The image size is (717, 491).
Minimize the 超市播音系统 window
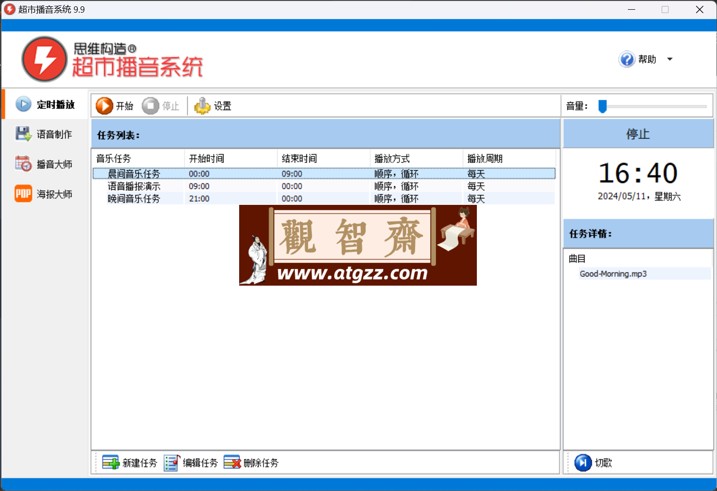(632, 9)
